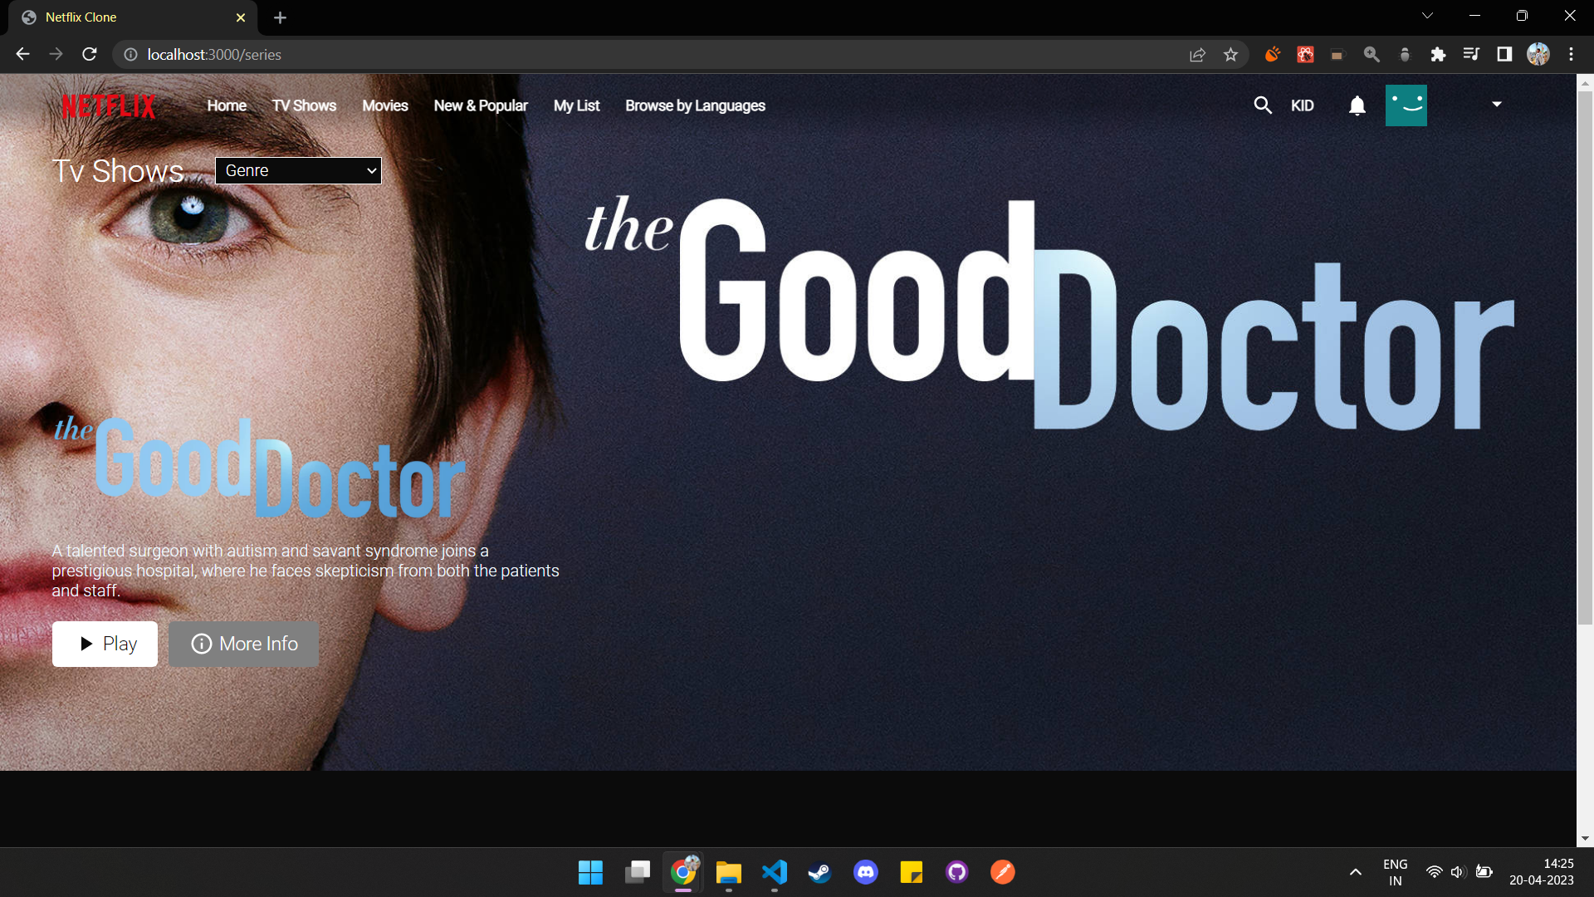Open File Explorer from taskbar
The height and width of the screenshot is (897, 1594).
coord(728,872)
